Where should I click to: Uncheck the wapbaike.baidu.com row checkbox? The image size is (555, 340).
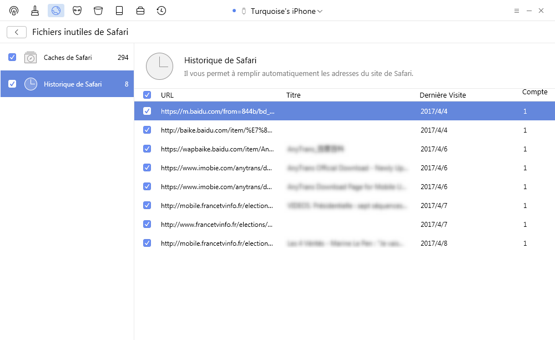point(147,149)
